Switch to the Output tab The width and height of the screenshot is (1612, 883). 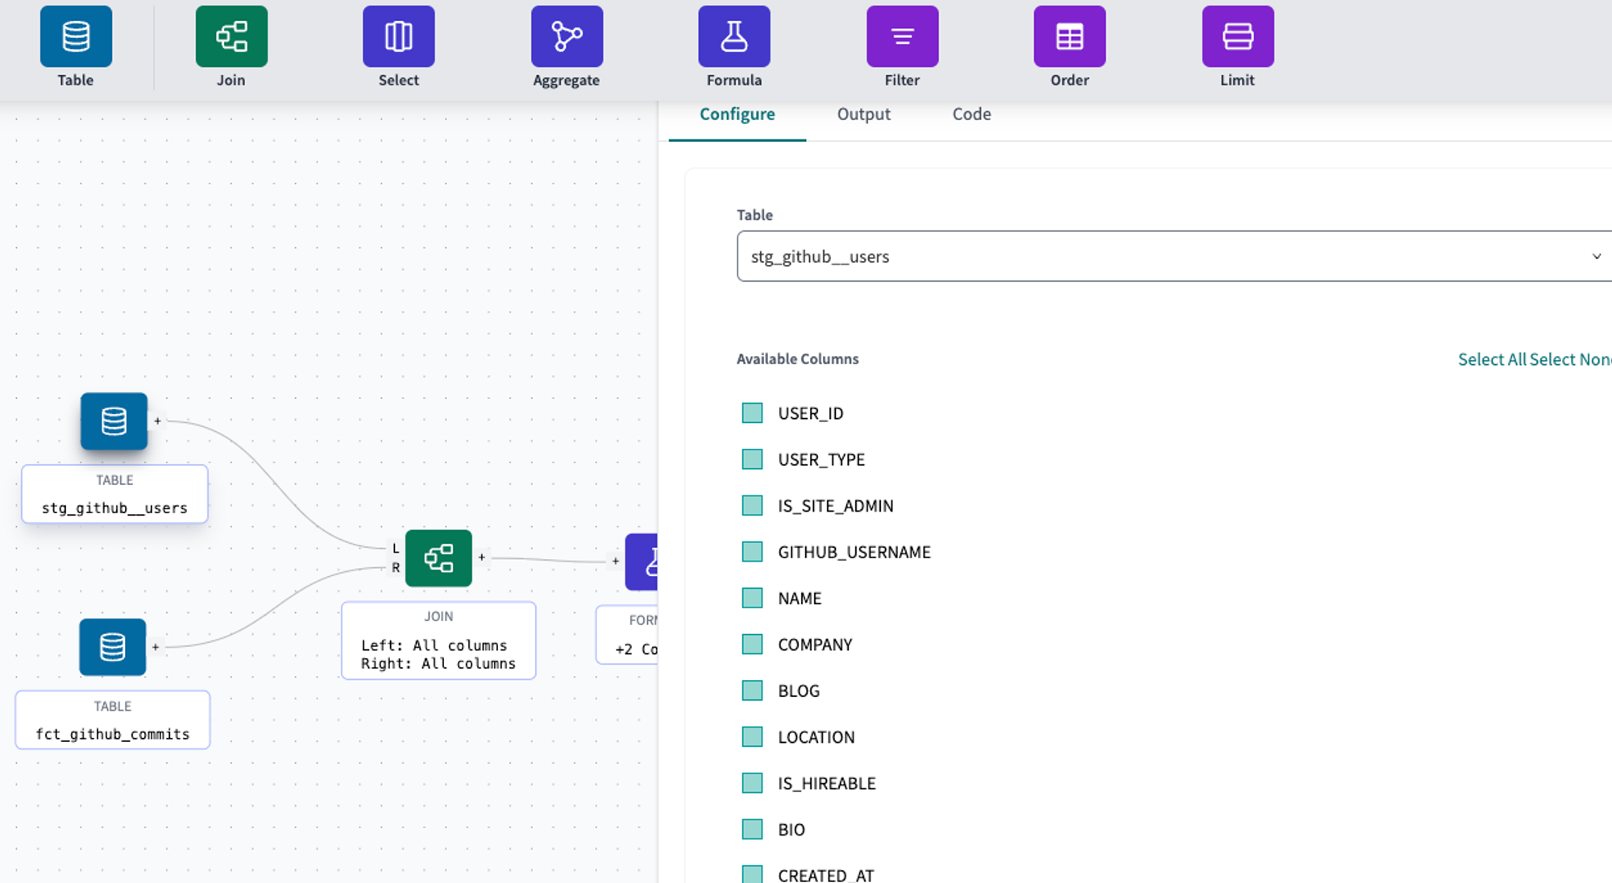tap(864, 113)
